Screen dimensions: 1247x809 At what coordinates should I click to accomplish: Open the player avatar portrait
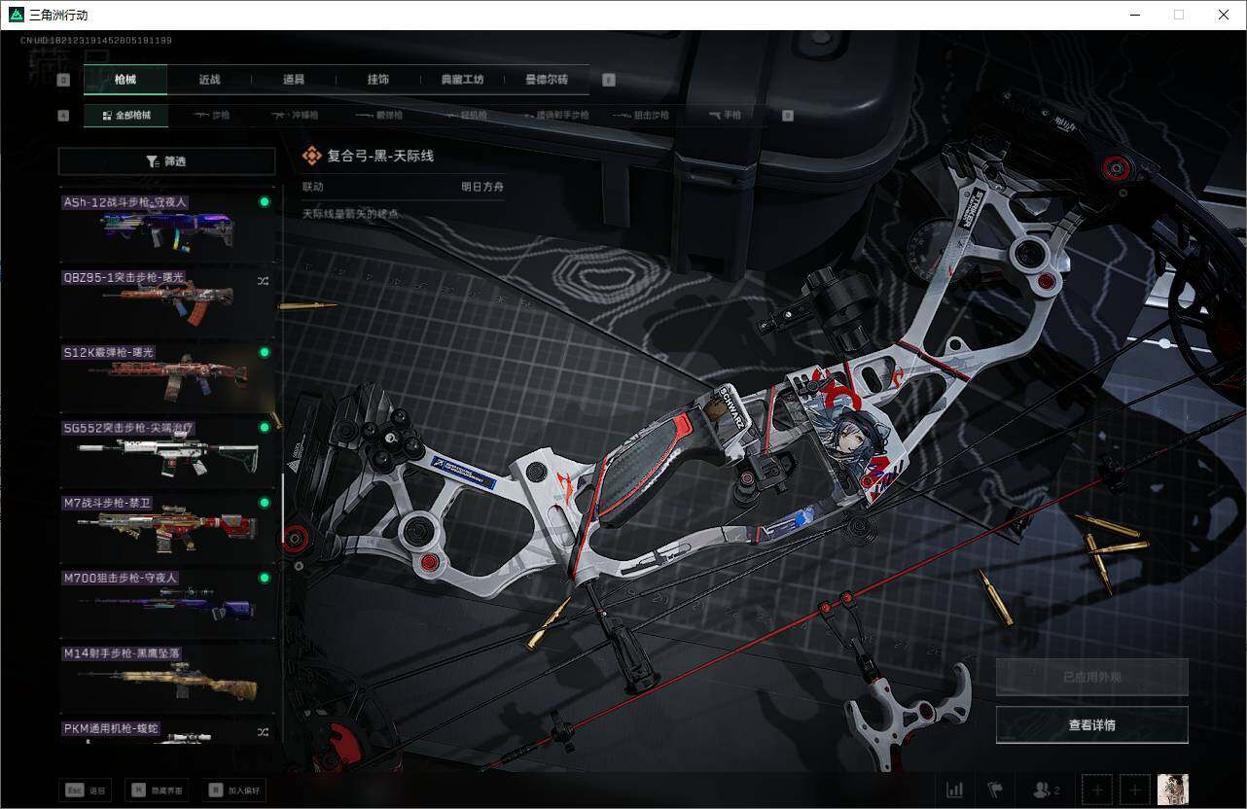click(x=1173, y=790)
